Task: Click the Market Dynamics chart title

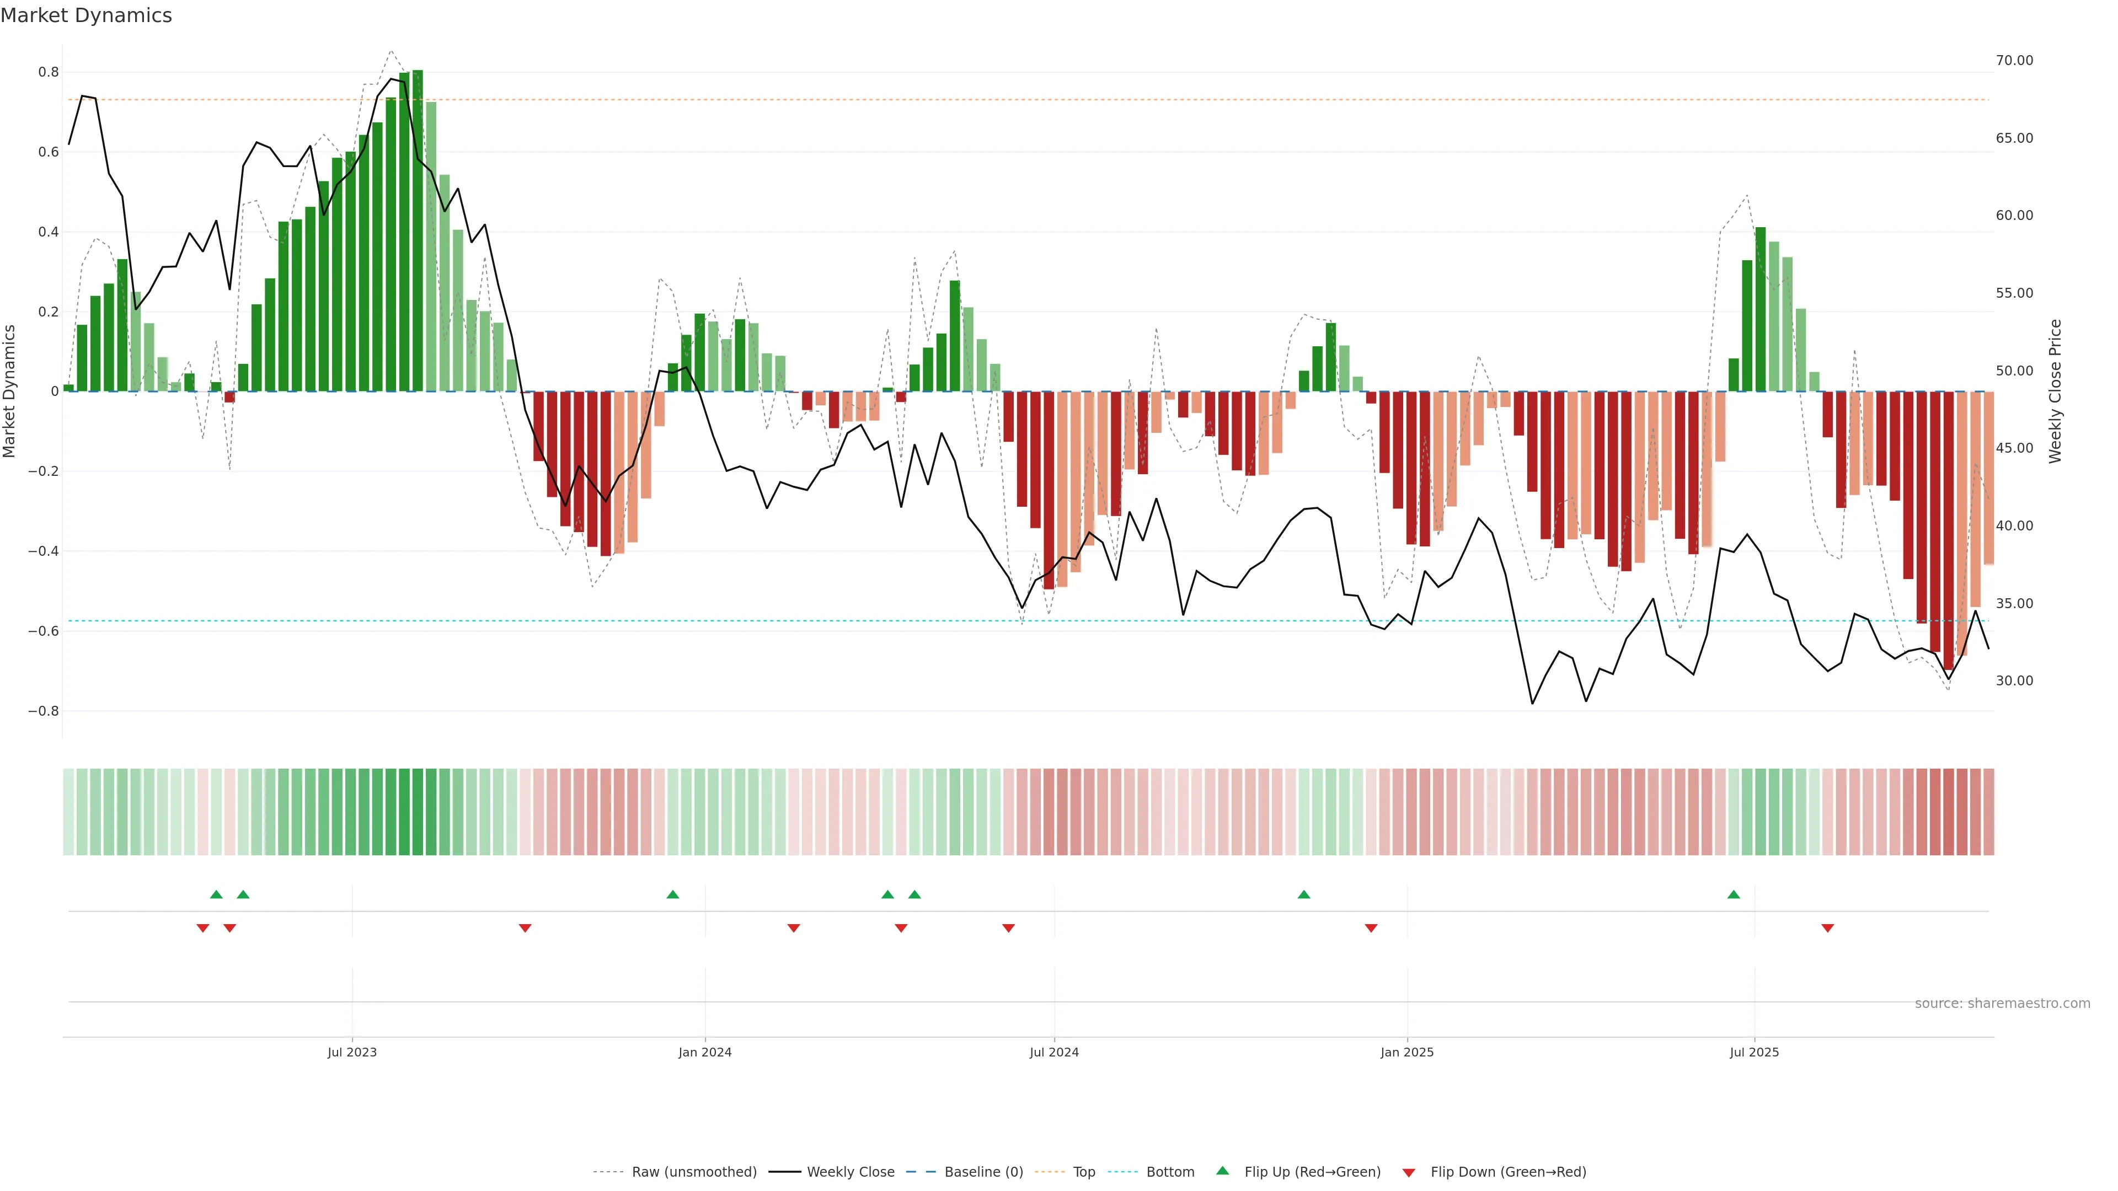Action: pos(87,15)
